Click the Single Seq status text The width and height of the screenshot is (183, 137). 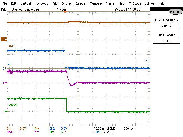tap(31, 9)
